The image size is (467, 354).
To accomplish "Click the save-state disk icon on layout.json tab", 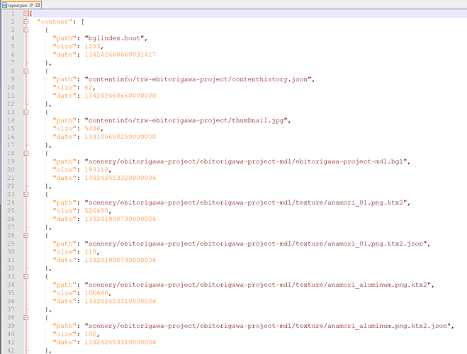I will point(4,5).
